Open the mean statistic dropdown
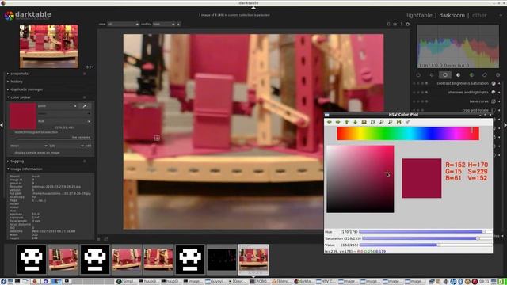The image size is (507, 285). pos(29,146)
